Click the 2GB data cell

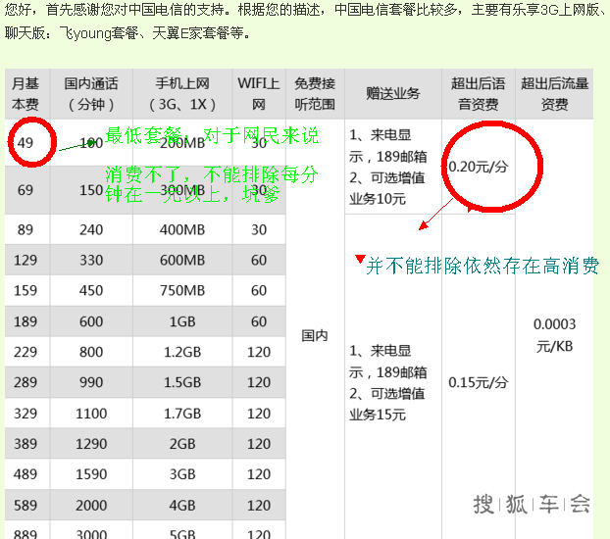point(182,444)
